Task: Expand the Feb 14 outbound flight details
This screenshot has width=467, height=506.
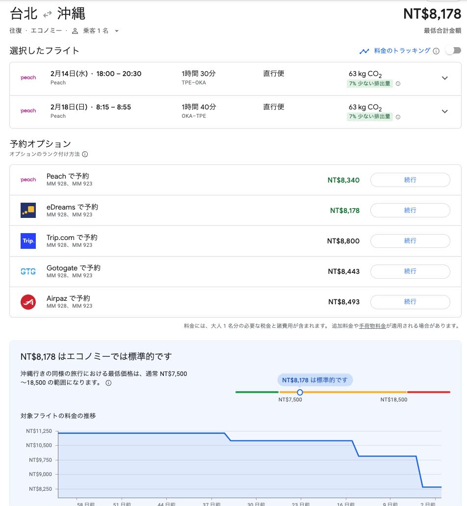Action: [x=444, y=78]
